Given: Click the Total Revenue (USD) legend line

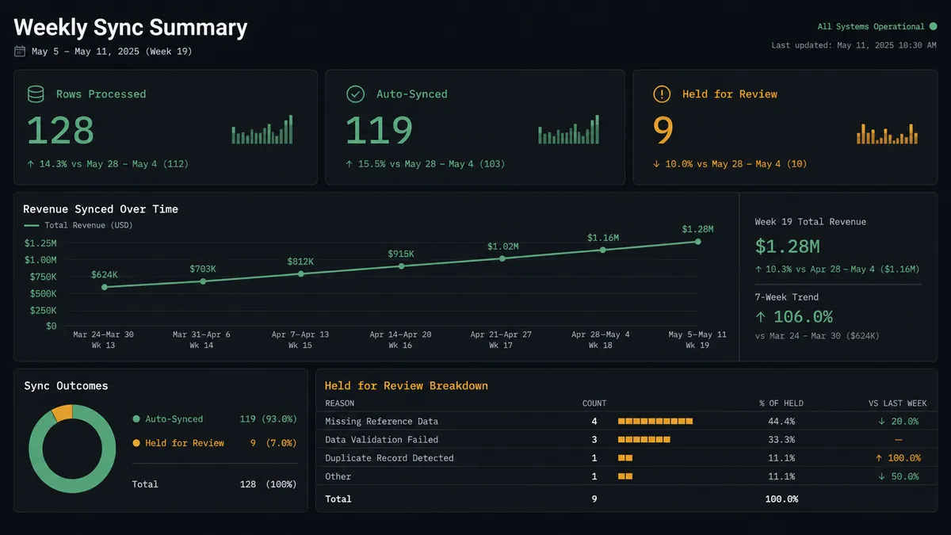Looking at the screenshot, I should click(x=31, y=226).
